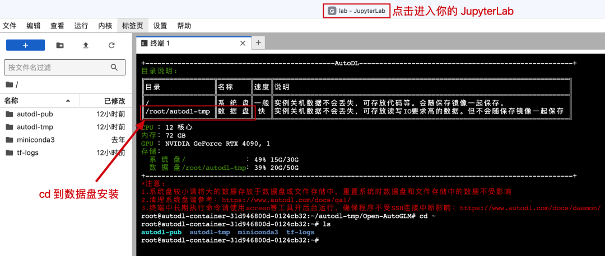Open the 编辑 menu

coord(34,26)
